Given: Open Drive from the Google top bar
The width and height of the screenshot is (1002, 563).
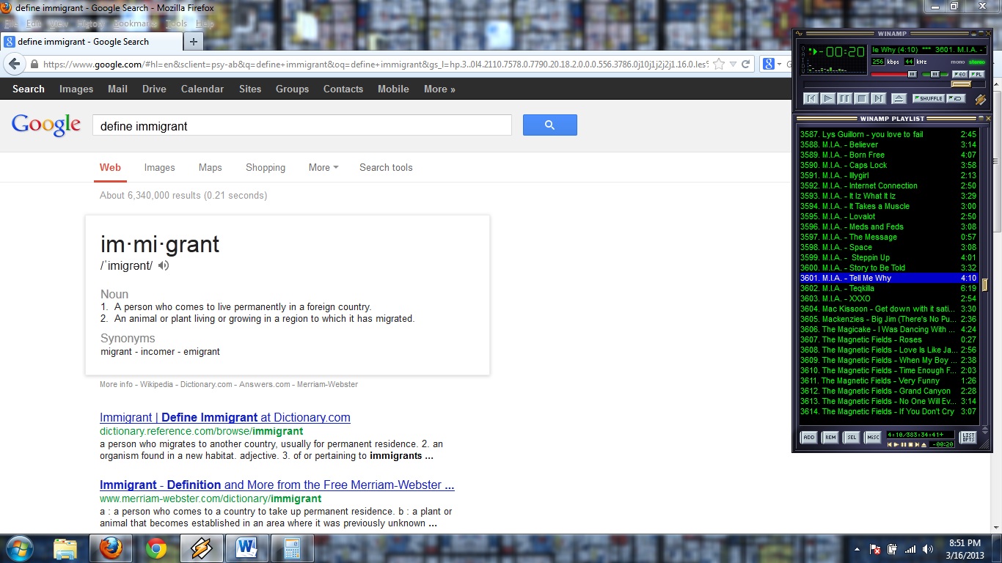Looking at the screenshot, I should click(x=154, y=89).
